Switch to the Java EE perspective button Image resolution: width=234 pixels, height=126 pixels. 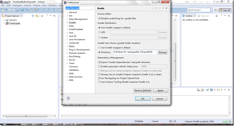225,10
